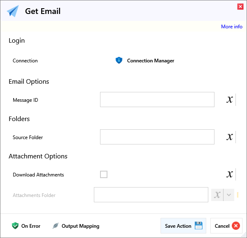Viewport: 247px width, 238px height.
Task: Close the Get Email dialog window
Action: coord(240,6)
